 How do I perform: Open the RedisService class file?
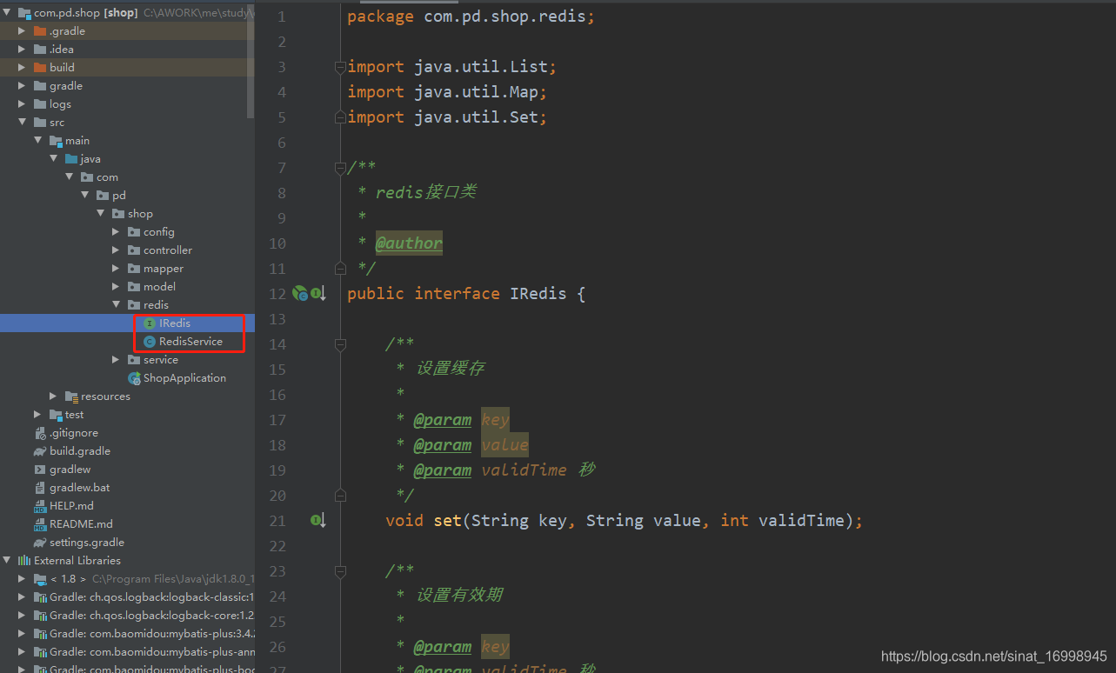coord(190,342)
